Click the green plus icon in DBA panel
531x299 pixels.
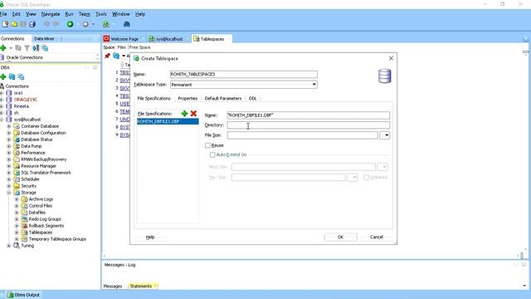tap(3, 77)
